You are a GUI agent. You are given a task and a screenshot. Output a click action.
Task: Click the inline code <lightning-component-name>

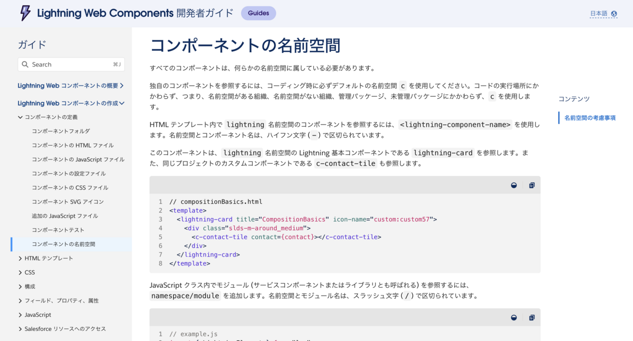tap(455, 125)
